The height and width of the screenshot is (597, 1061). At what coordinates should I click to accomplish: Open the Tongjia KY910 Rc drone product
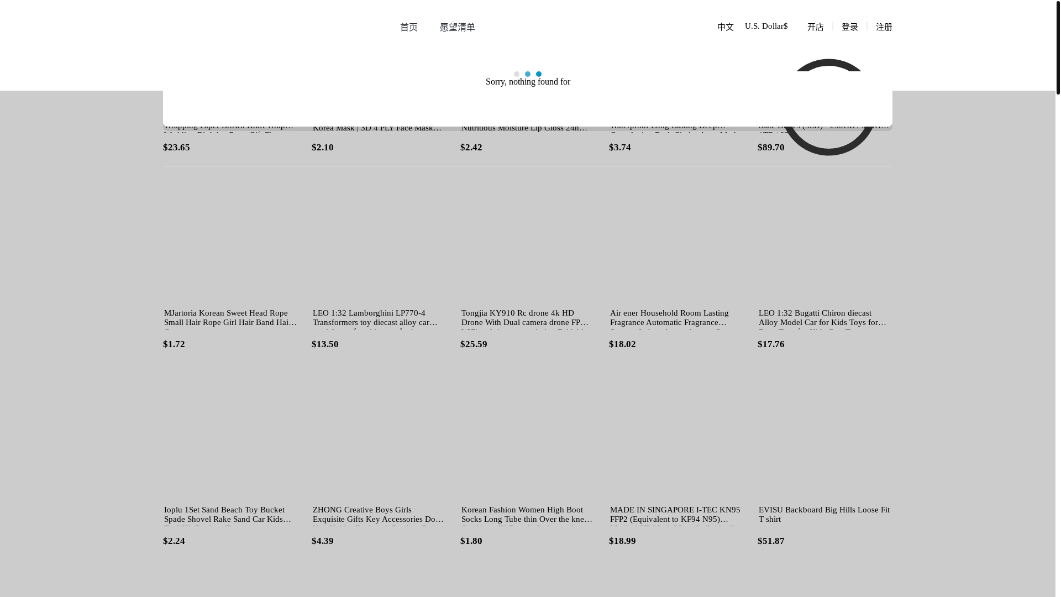(528, 318)
